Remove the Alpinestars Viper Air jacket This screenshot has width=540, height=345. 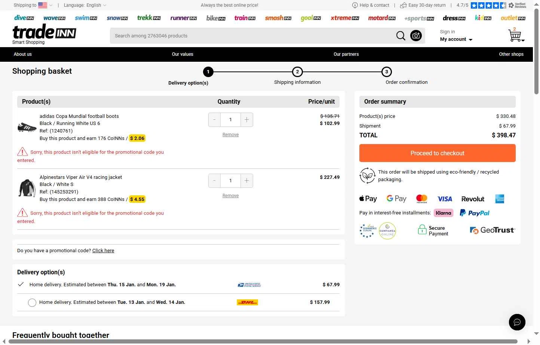[230, 196]
